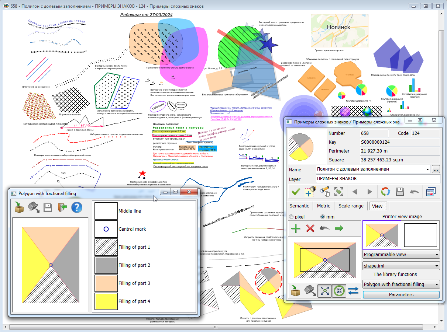Open the Scale range tab

(x=351, y=206)
